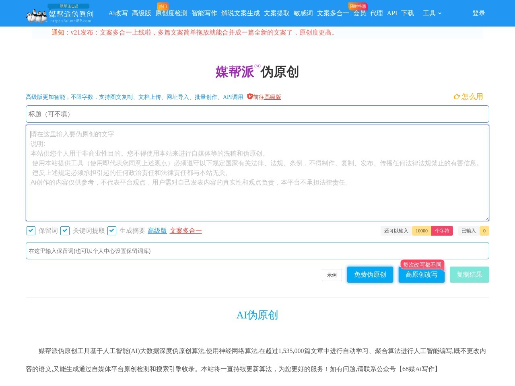
Task: Click 登录 to sign in
Action: pos(479,13)
